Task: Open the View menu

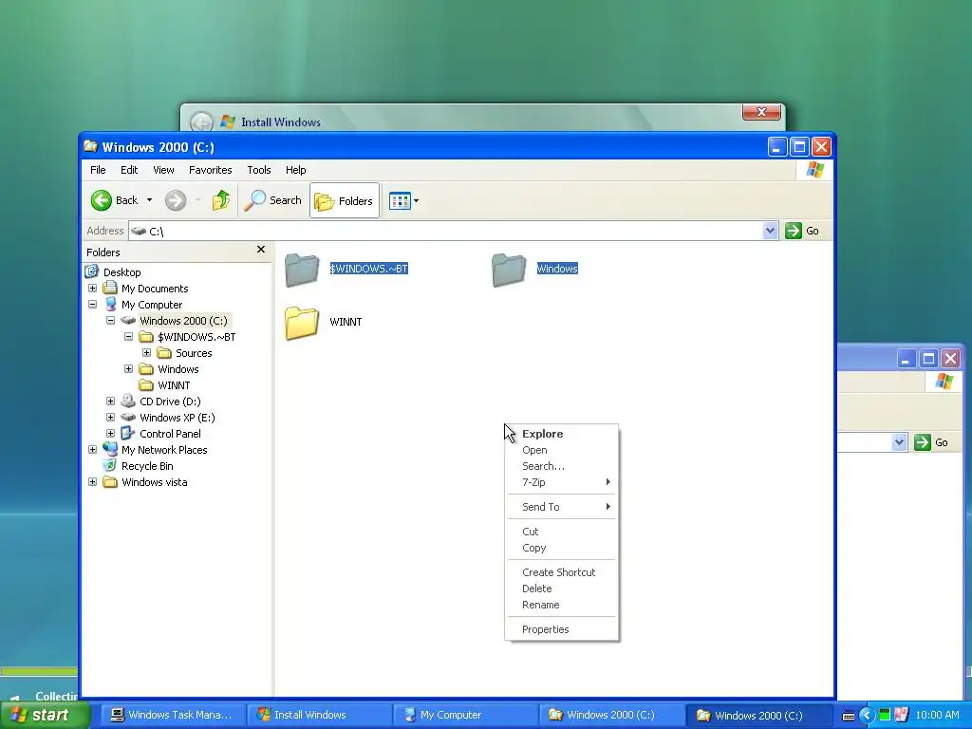Action: click(163, 170)
